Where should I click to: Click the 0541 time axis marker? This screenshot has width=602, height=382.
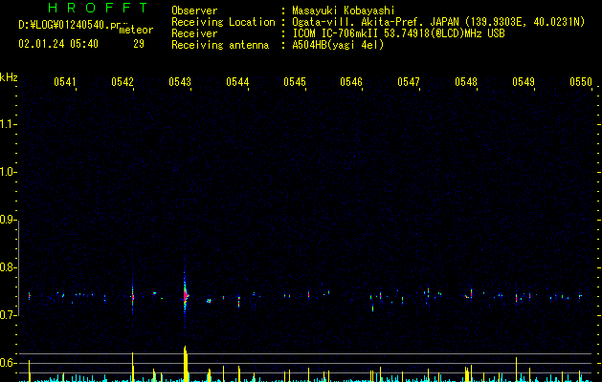tap(65, 82)
